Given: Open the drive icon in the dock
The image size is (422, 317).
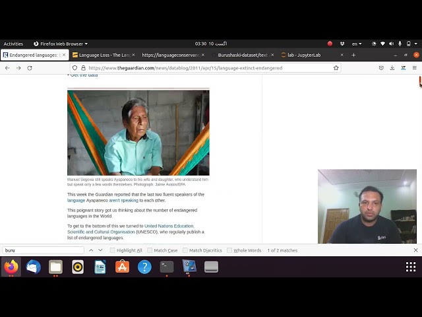Looking at the screenshot, I should [x=211, y=267].
